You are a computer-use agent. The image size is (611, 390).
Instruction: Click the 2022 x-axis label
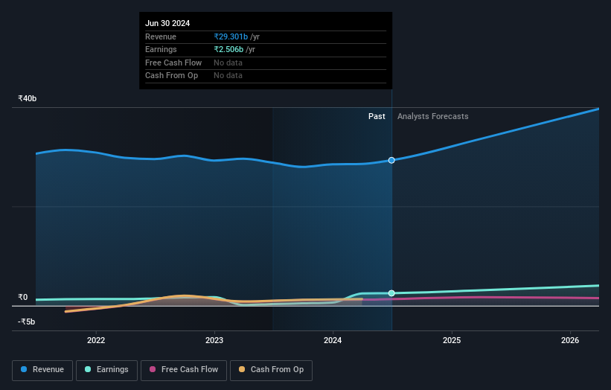pos(96,340)
